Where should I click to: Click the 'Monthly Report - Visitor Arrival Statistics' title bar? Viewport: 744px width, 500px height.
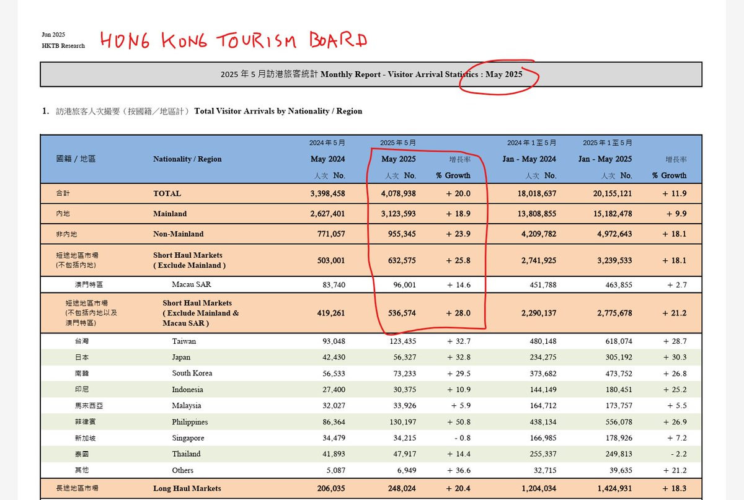(371, 74)
